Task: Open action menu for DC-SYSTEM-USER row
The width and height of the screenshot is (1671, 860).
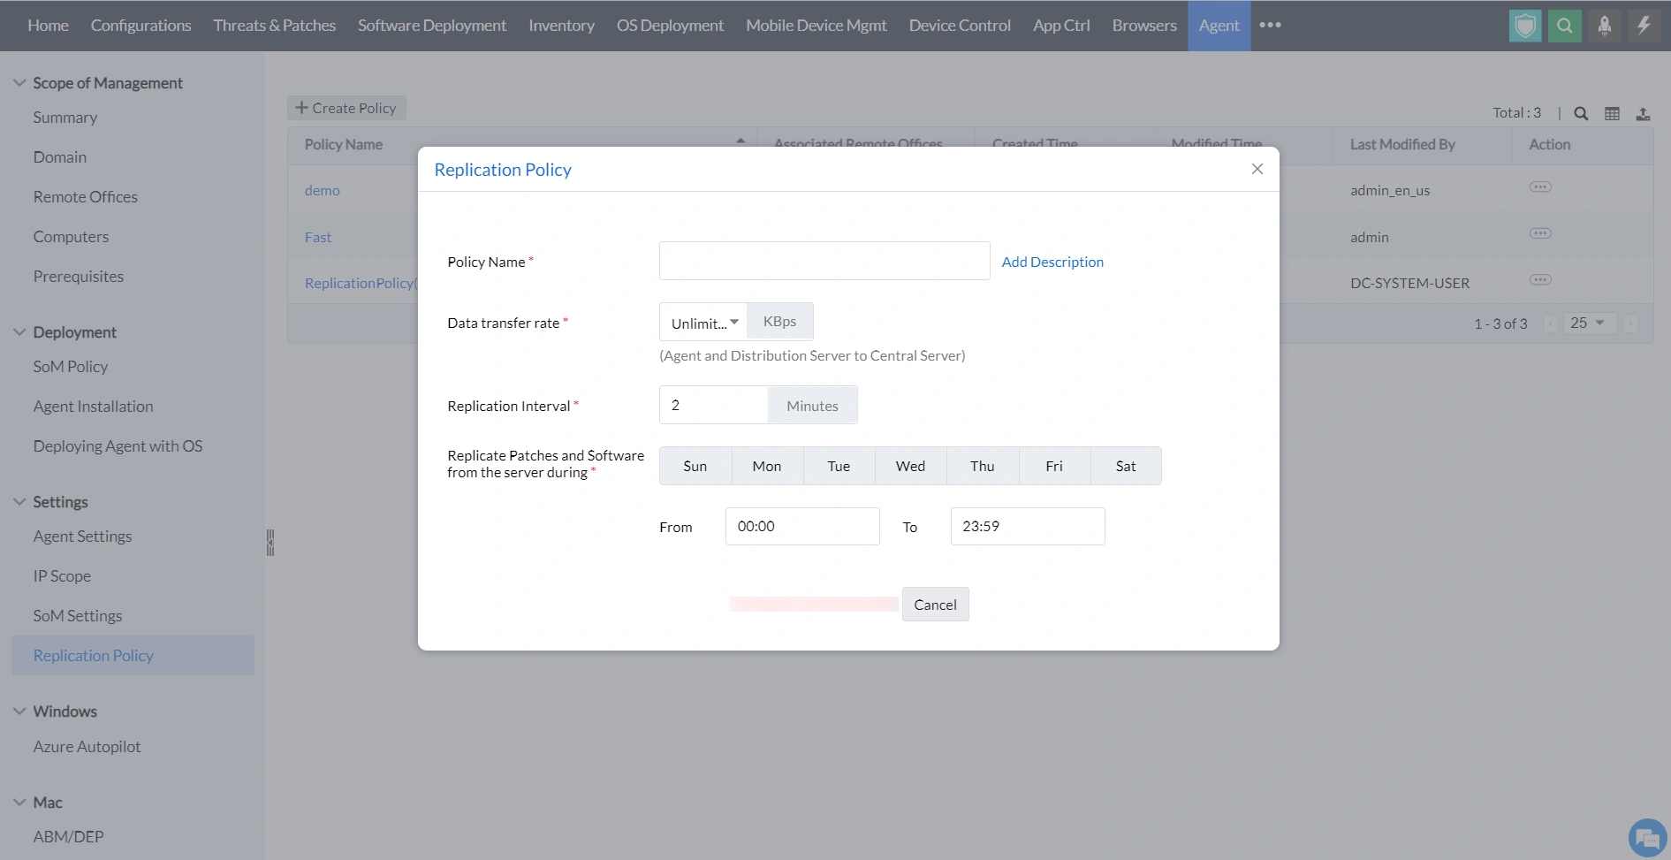Action: coord(1540,280)
